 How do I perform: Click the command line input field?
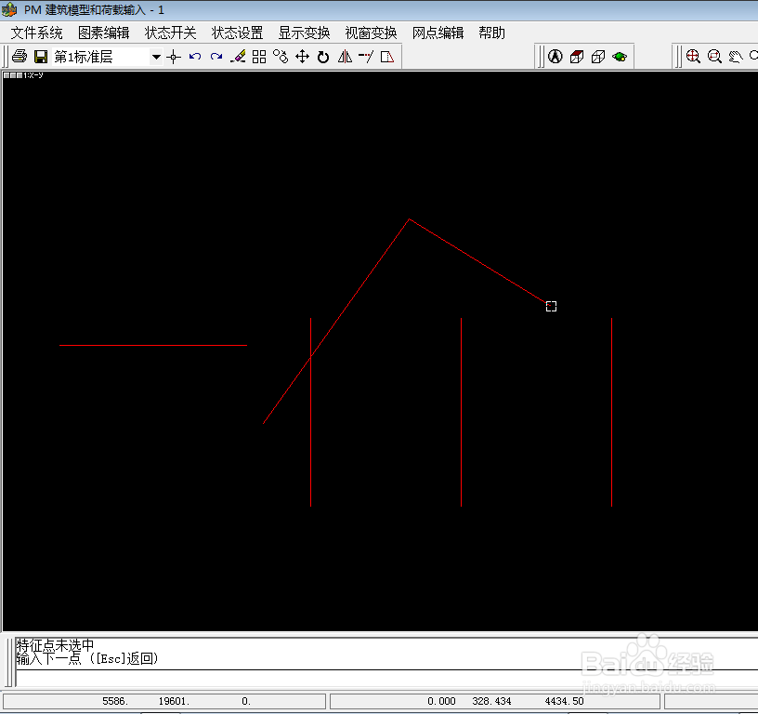(386, 678)
